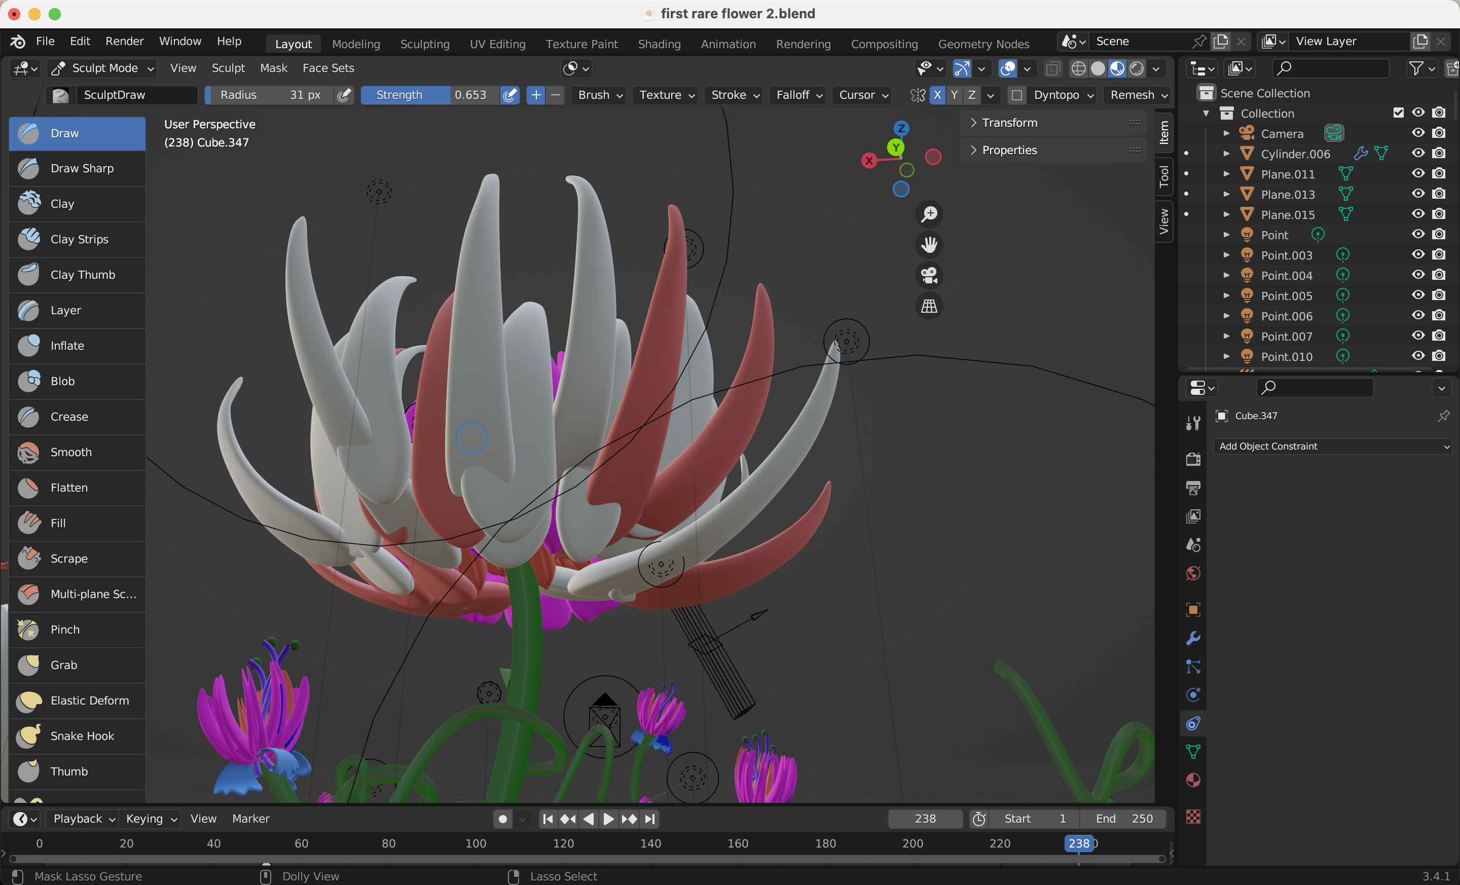Expand the Transform panel
1460x885 pixels.
pos(1009,123)
